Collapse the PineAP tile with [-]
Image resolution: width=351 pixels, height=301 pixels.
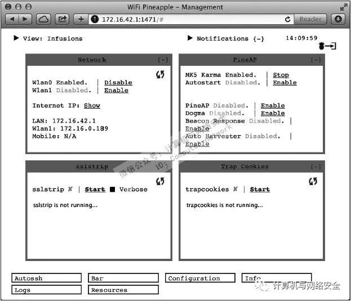316,60
